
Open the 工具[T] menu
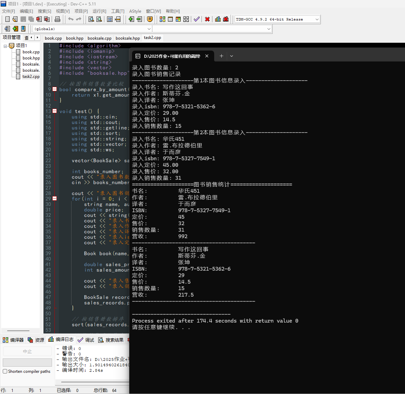point(118,11)
